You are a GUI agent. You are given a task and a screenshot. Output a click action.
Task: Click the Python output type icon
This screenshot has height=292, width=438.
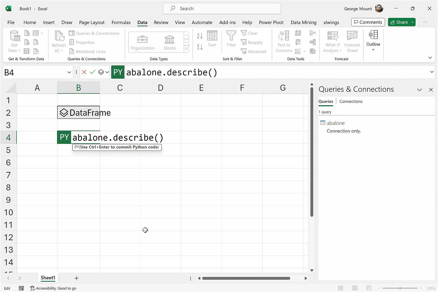101,72
